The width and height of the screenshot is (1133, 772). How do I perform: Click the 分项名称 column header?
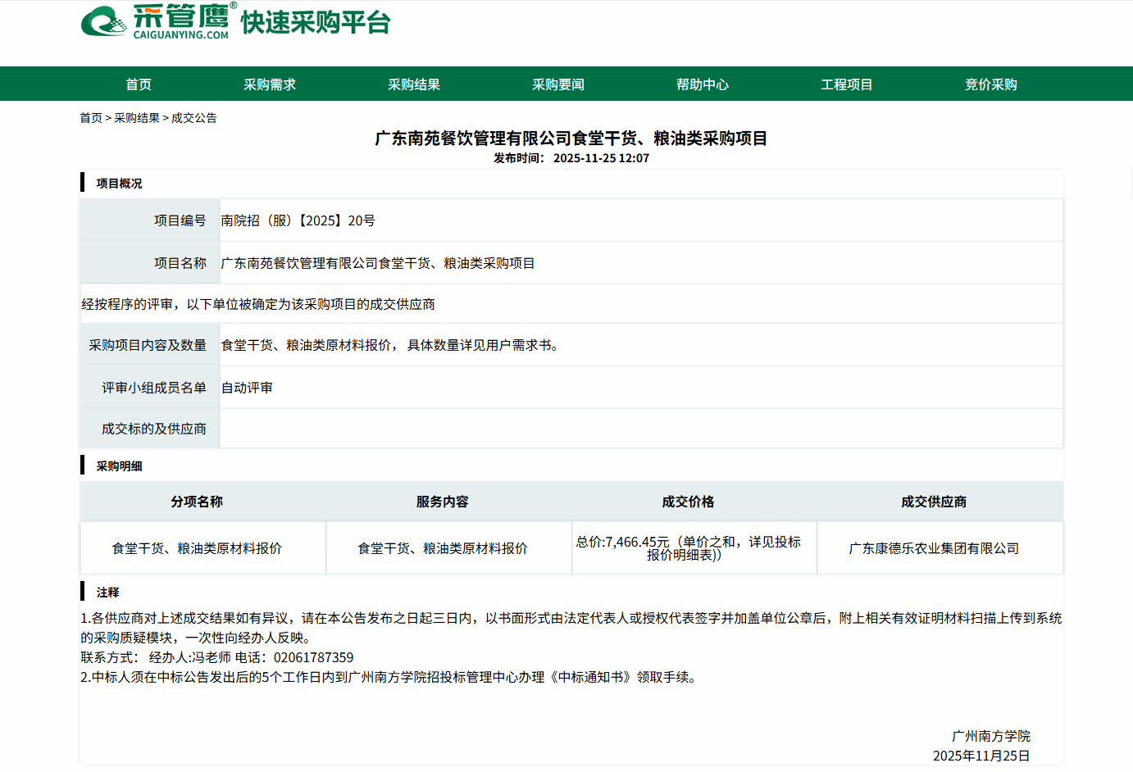(x=197, y=502)
